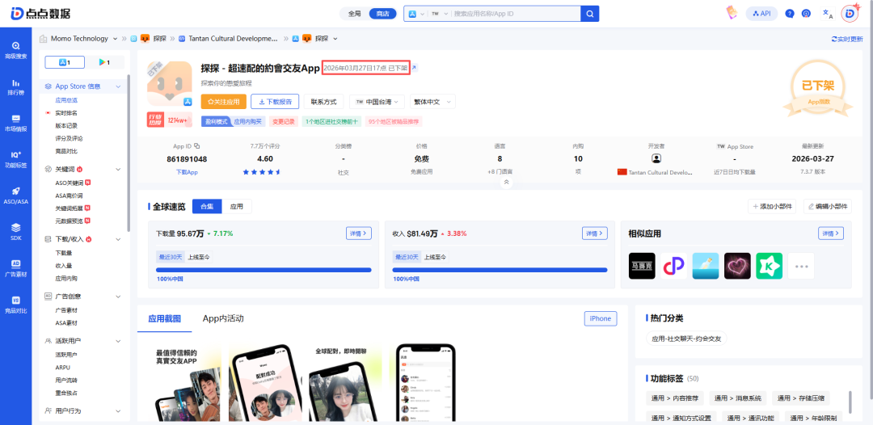Click the blue search magnifier button
The image size is (873, 425).
point(589,14)
